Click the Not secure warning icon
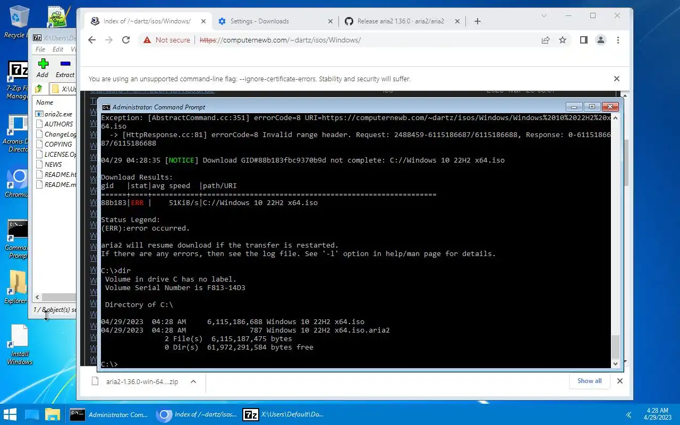The image size is (680, 425). point(146,40)
